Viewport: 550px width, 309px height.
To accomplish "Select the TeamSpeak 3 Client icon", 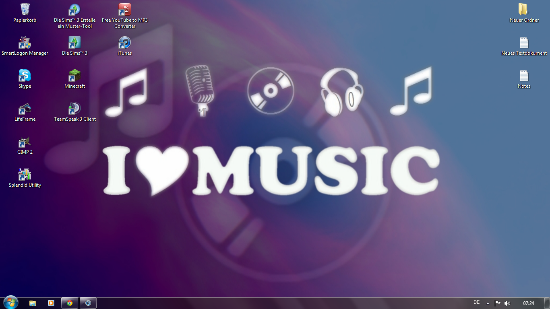I will pos(75,109).
